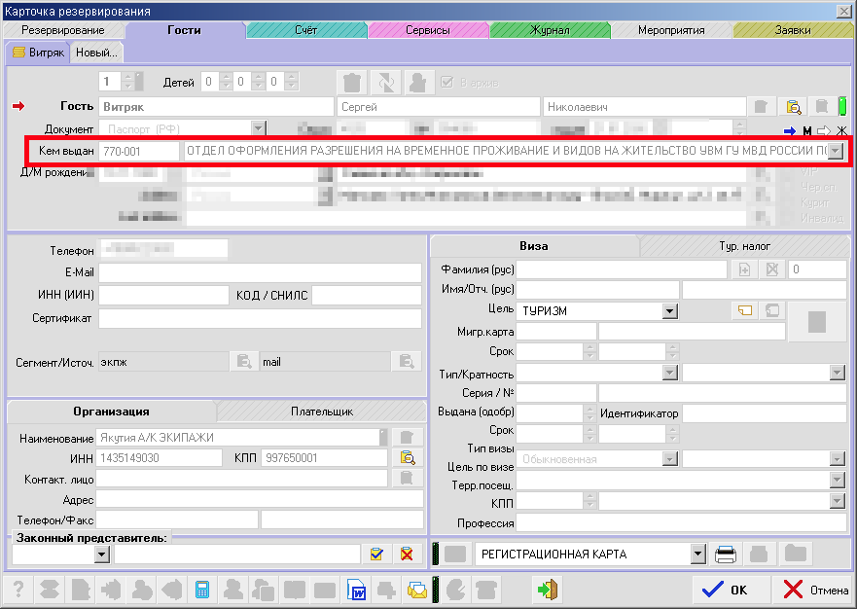This screenshot has width=857, height=609.
Task: Click the green exit door icon
Action: (x=548, y=590)
